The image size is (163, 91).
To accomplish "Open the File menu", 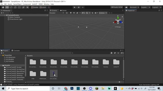I will coord(2,4).
